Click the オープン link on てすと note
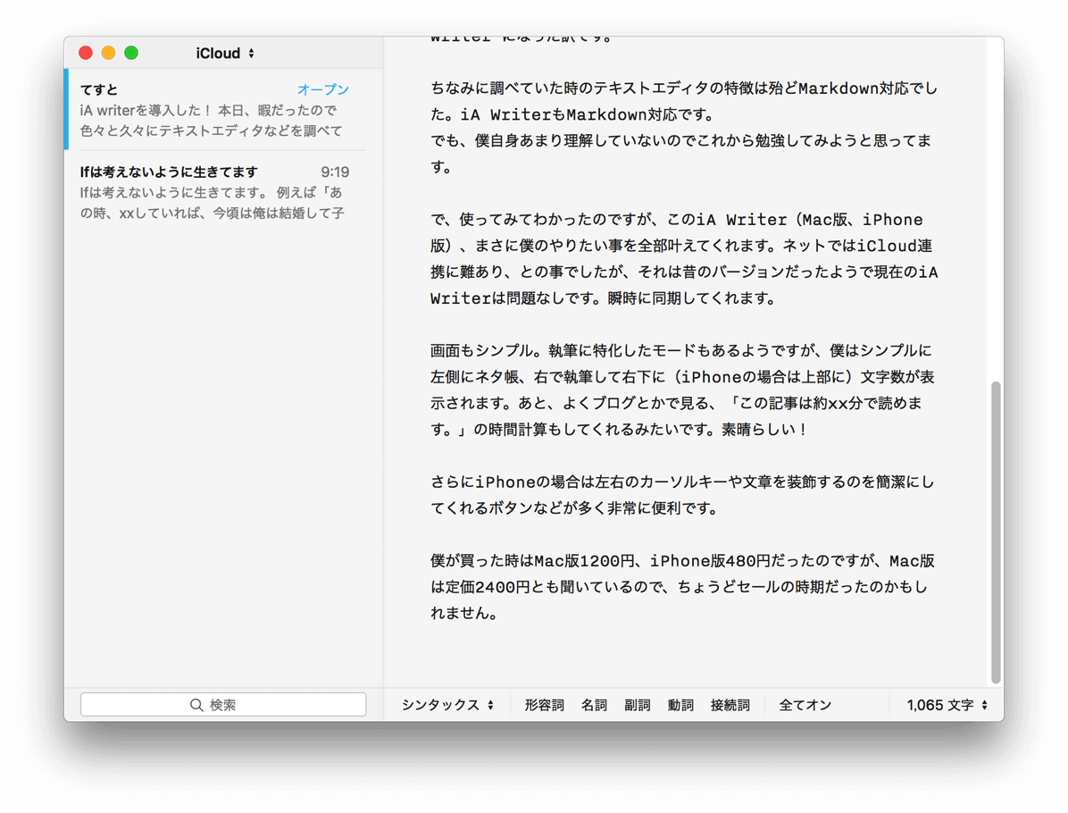This screenshot has width=1068, height=813. [x=323, y=89]
